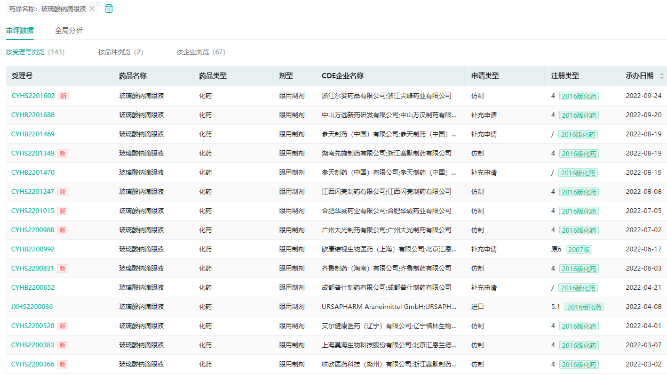Browse by 按企业浏览 (67)
The image size is (667, 375).
pyautogui.click(x=201, y=52)
